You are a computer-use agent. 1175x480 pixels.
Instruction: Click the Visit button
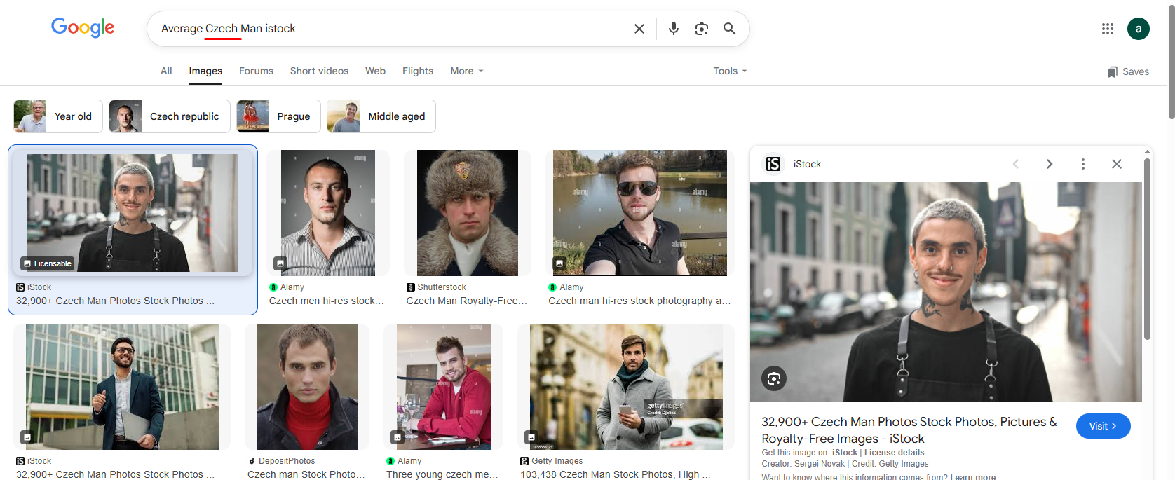1102,426
